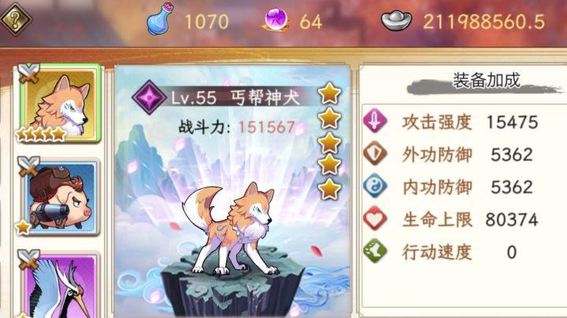This screenshot has width=567, height=318.
Task: Click the combat power value 151567
Action: [266, 128]
